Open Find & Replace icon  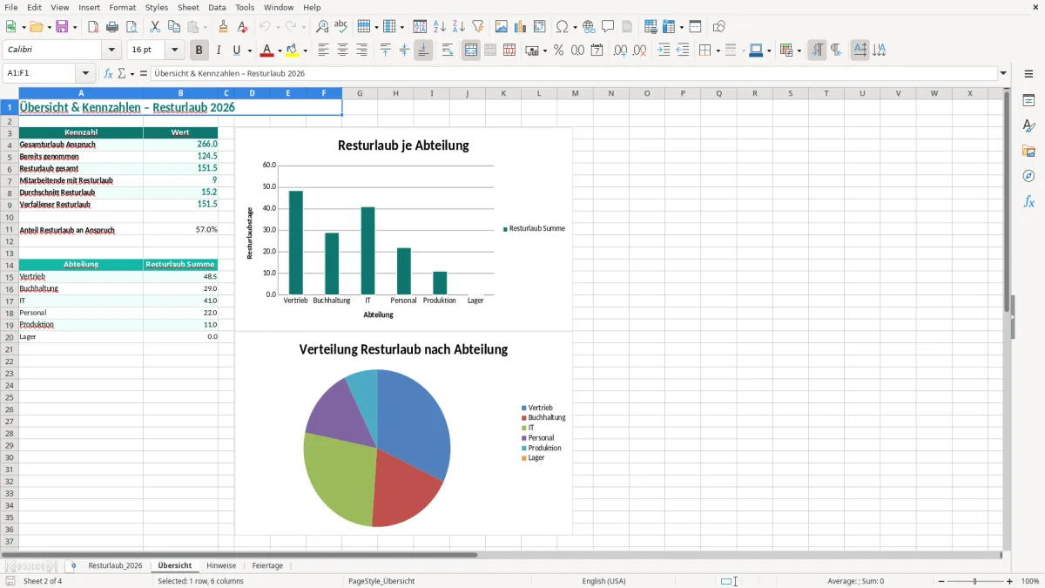pyautogui.click(x=322, y=27)
